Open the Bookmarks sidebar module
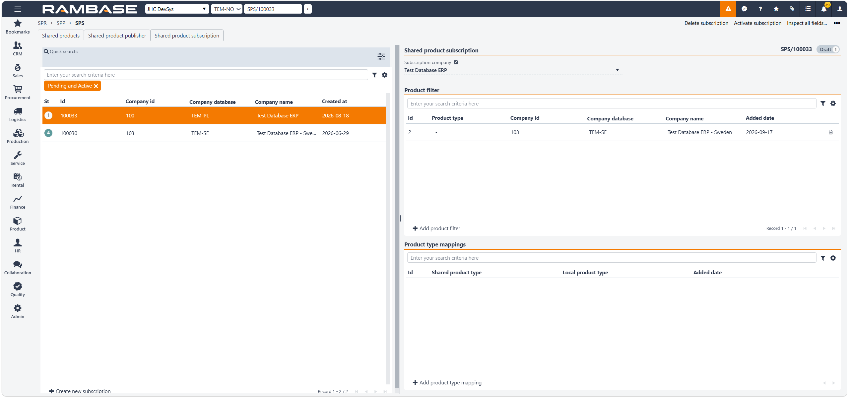849x398 pixels. (x=18, y=27)
